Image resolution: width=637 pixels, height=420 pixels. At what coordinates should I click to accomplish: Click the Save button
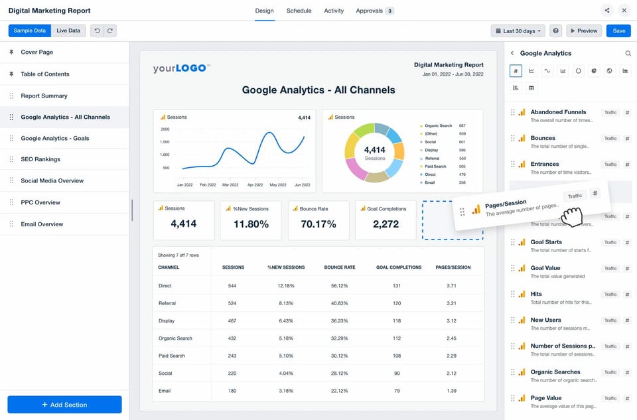coord(618,31)
